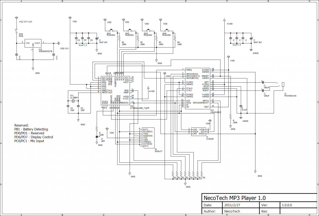Click capacitor C5 label
Viewport: 319px width, 216px height.
click(91, 40)
